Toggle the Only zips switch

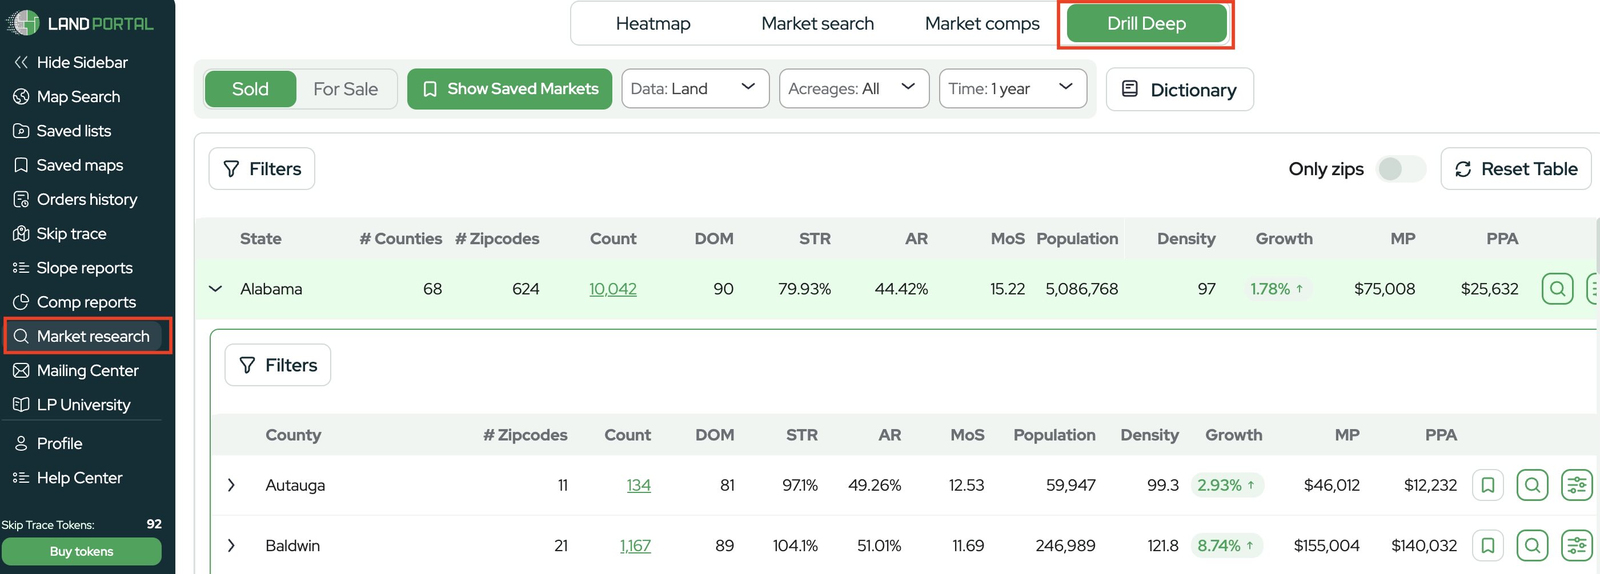[x=1400, y=169]
